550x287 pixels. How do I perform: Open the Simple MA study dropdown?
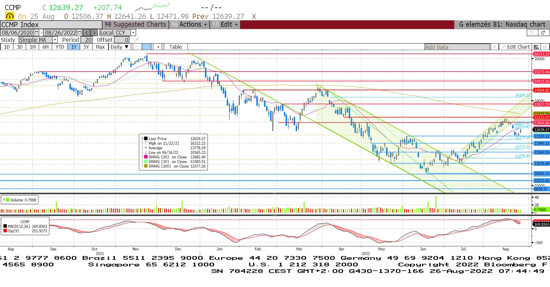(55, 40)
